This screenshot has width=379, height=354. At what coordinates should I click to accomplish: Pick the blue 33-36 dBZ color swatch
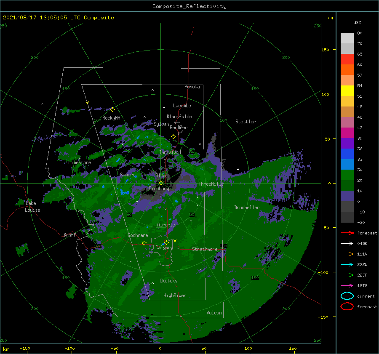coord(347,154)
